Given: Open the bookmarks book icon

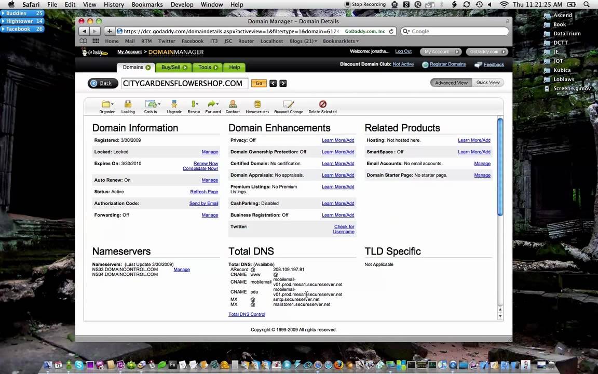Looking at the screenshot, I should click(83, 41).
